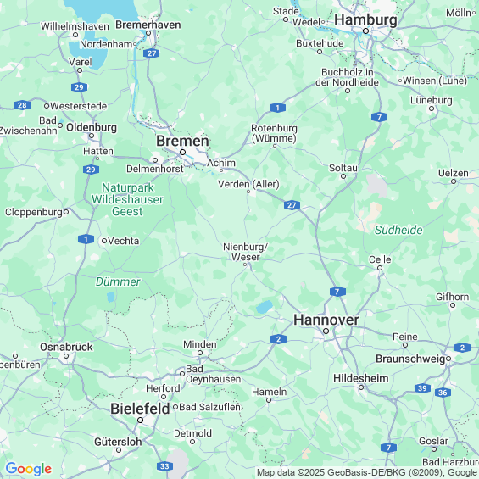479x479 pixels.
Task: Click the A1 shield near Vechta
Action: coord(86,239)
